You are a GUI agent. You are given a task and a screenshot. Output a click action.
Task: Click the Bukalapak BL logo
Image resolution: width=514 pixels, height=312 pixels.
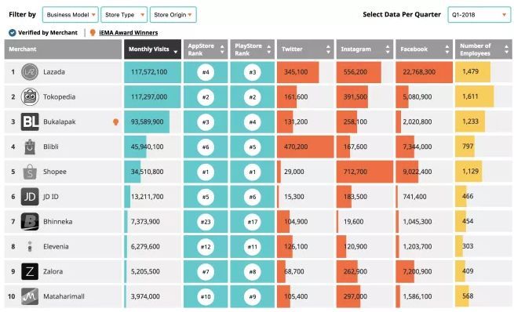tap(30, 122)
